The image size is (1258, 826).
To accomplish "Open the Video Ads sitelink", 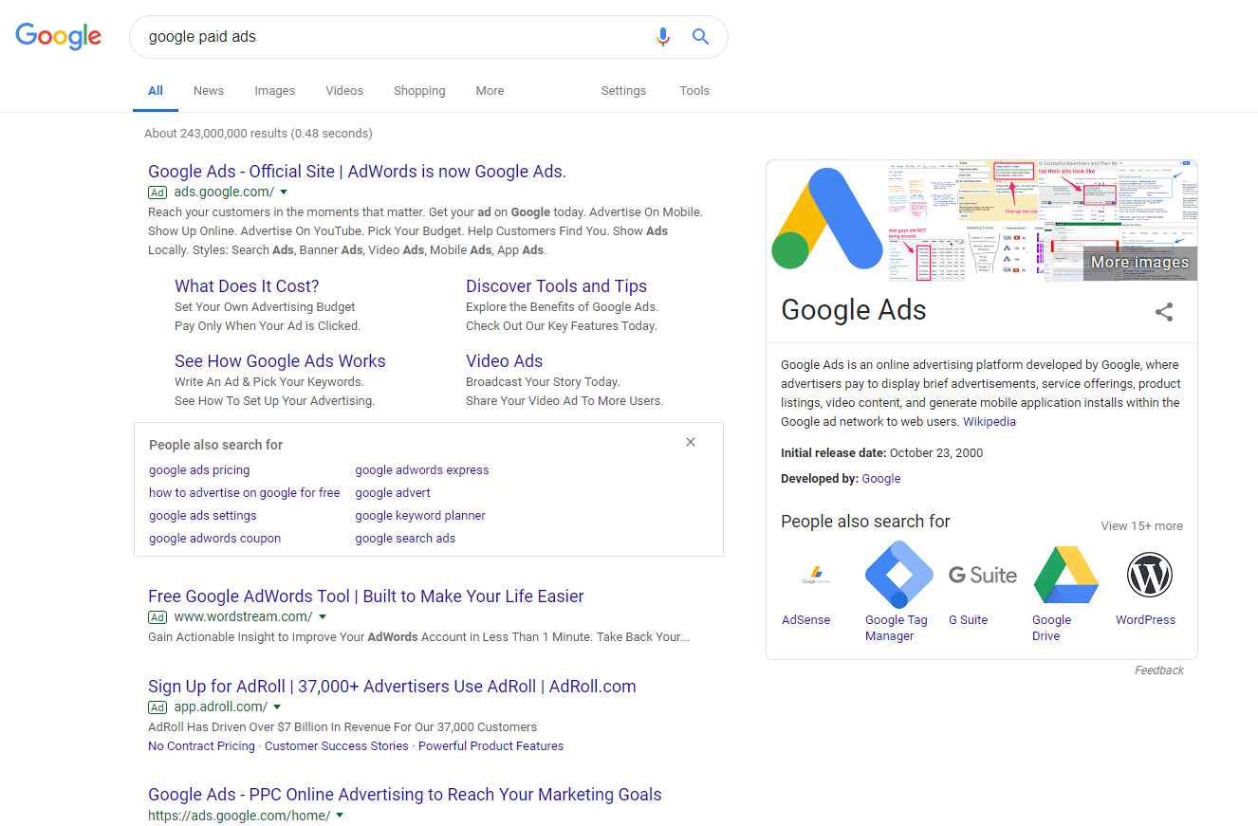I will point(504,361).
